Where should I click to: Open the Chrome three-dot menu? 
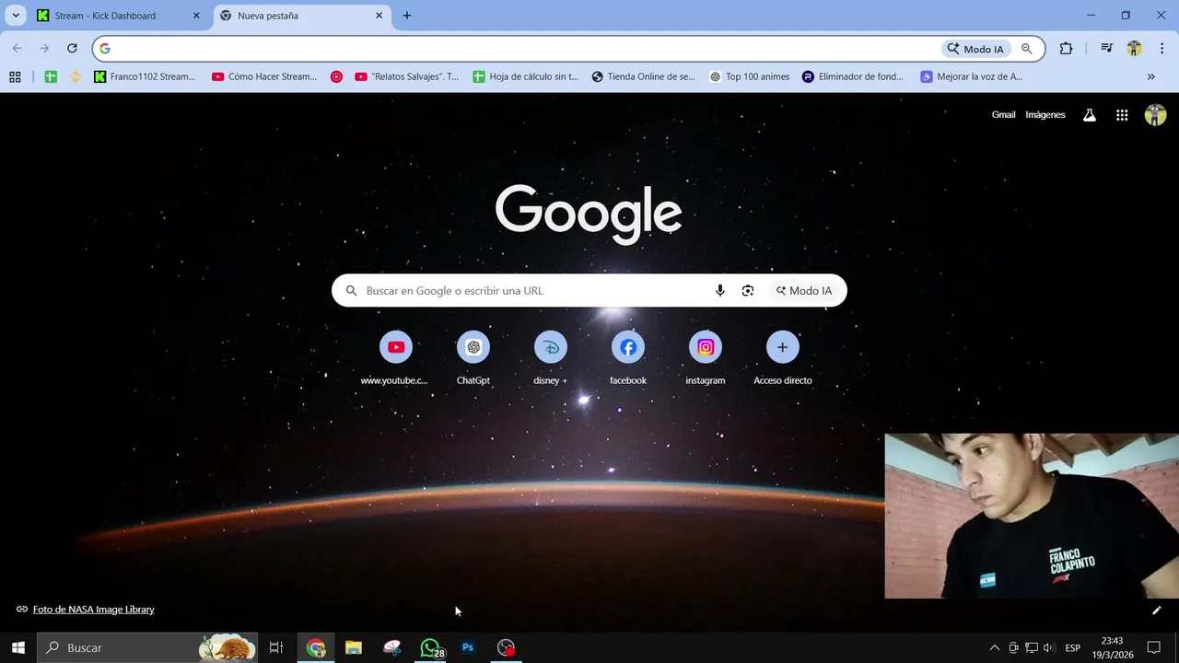click(x=1161, y=49)
